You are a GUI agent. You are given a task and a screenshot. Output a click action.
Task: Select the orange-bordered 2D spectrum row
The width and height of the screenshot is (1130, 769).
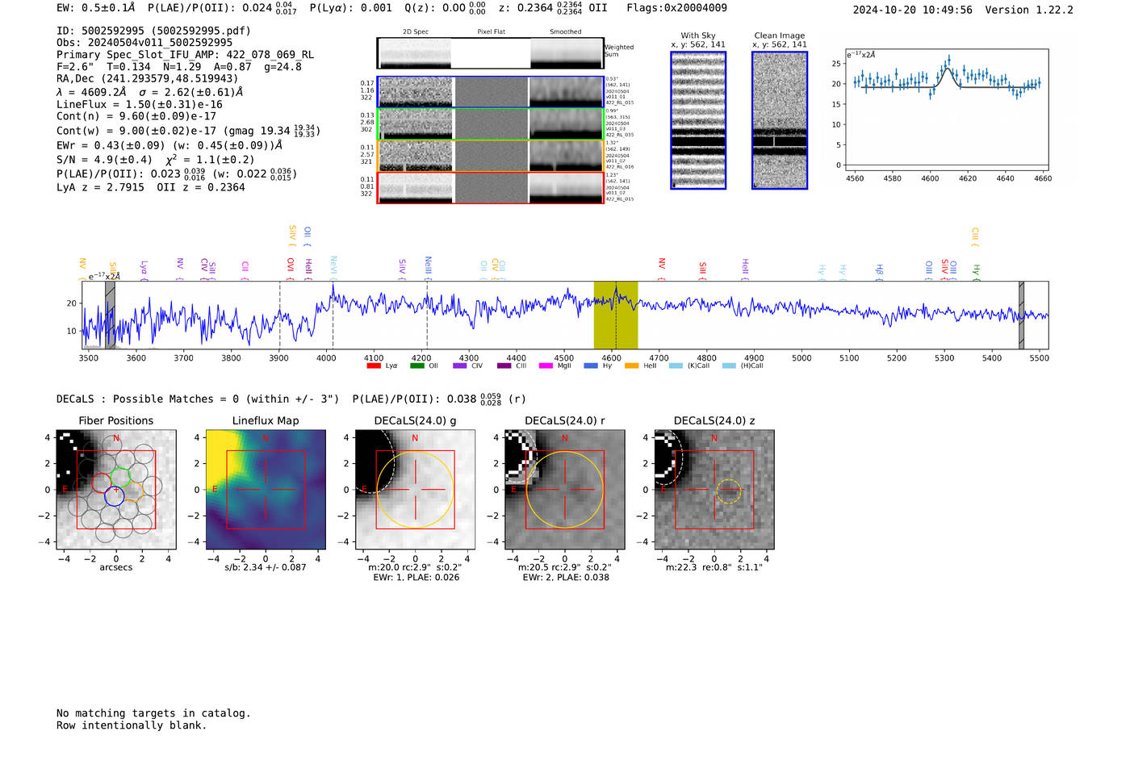[490, 157]
